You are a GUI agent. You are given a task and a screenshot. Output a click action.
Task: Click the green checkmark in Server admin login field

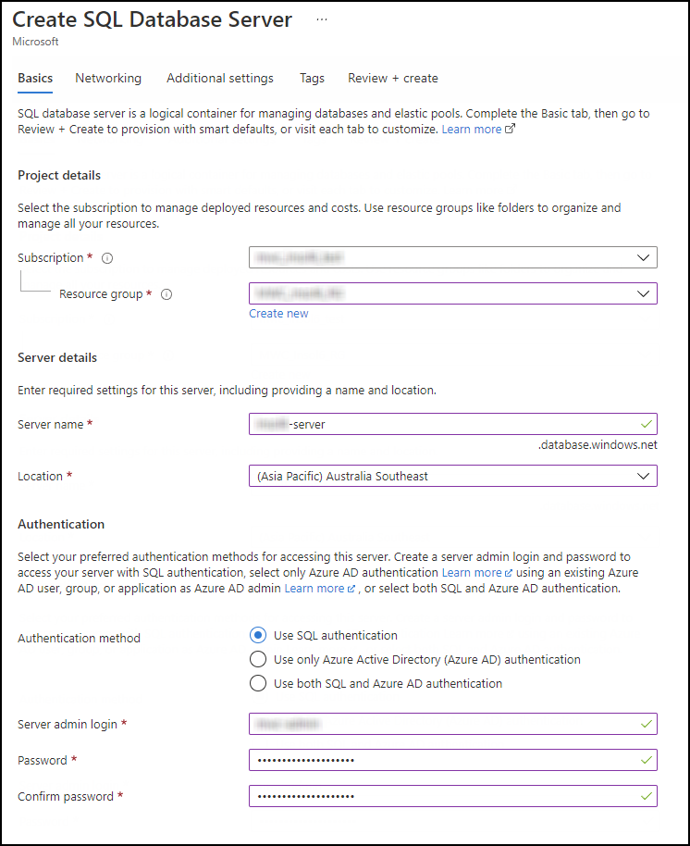pyautogui.click(x=647, y=724)
